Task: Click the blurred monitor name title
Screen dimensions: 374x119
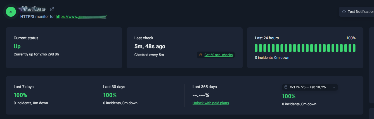Action: click(32, 9)
